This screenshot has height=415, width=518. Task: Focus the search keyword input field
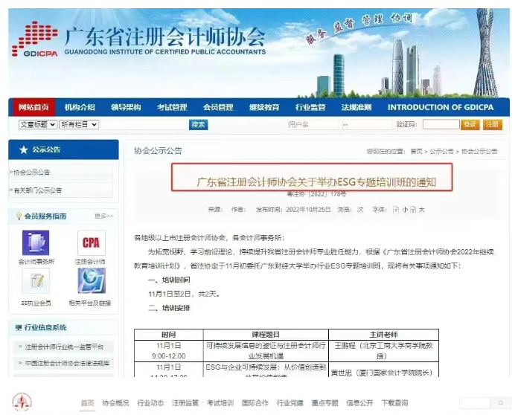click(x=144, y=124)
